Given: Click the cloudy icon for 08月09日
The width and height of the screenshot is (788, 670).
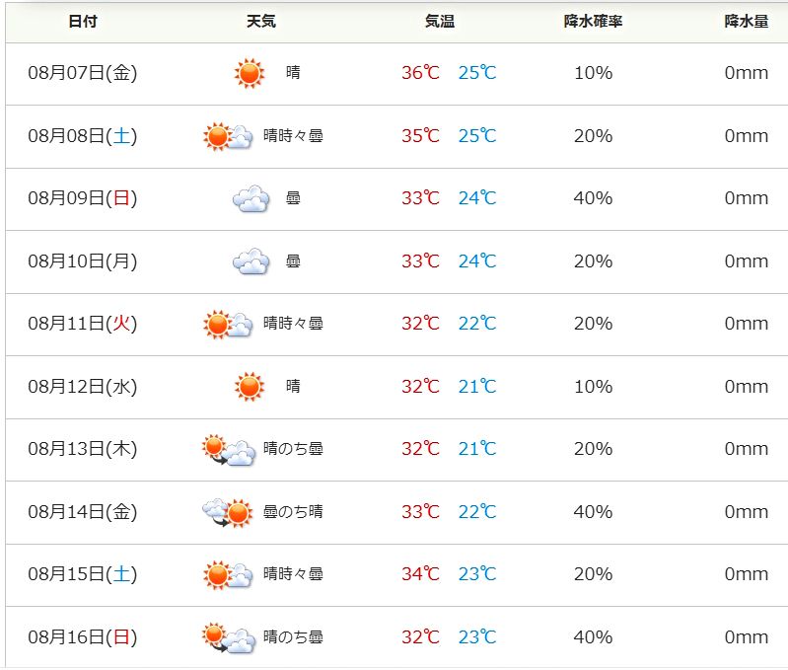Looking at the screenshot, I should [251, 198].
